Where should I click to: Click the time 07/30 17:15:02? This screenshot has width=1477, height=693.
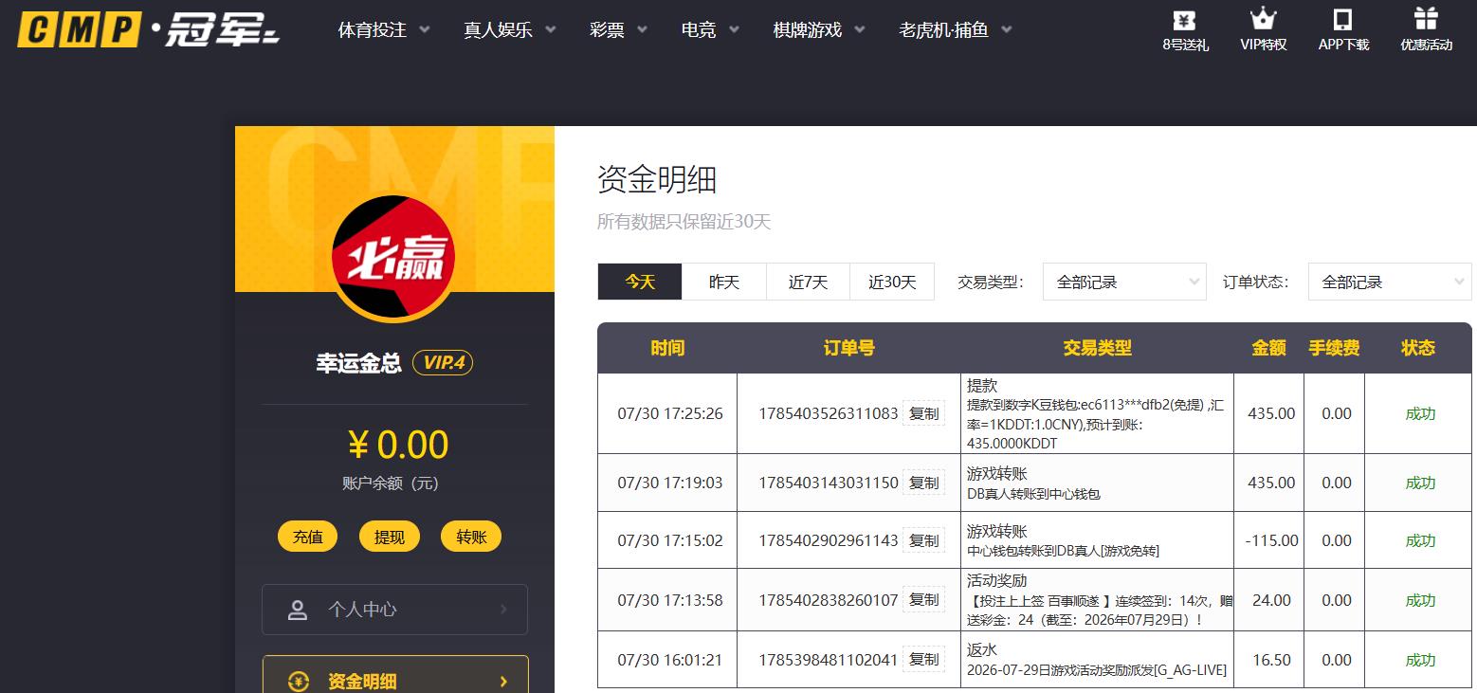click(670, 540)
